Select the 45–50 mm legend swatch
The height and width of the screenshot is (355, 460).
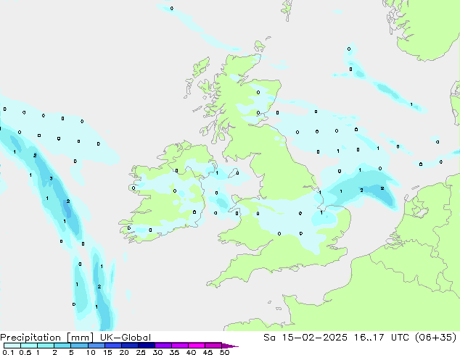(x=213, y=346)
